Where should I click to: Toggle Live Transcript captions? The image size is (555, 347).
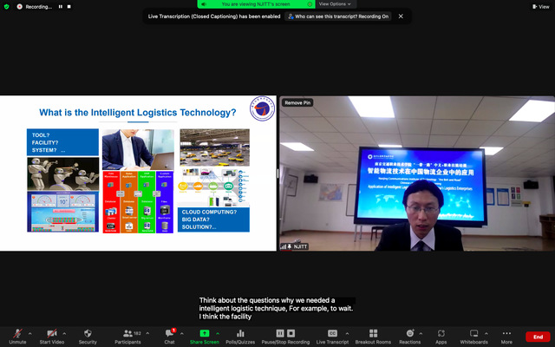click(332, 335)
